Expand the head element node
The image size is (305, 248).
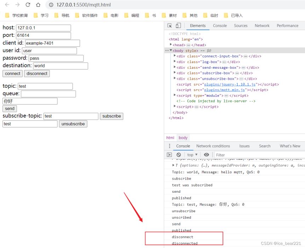[x=171, y=45]
